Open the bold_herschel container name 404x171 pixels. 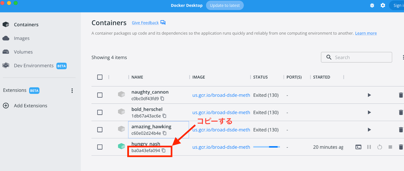[x=147, y=109]
